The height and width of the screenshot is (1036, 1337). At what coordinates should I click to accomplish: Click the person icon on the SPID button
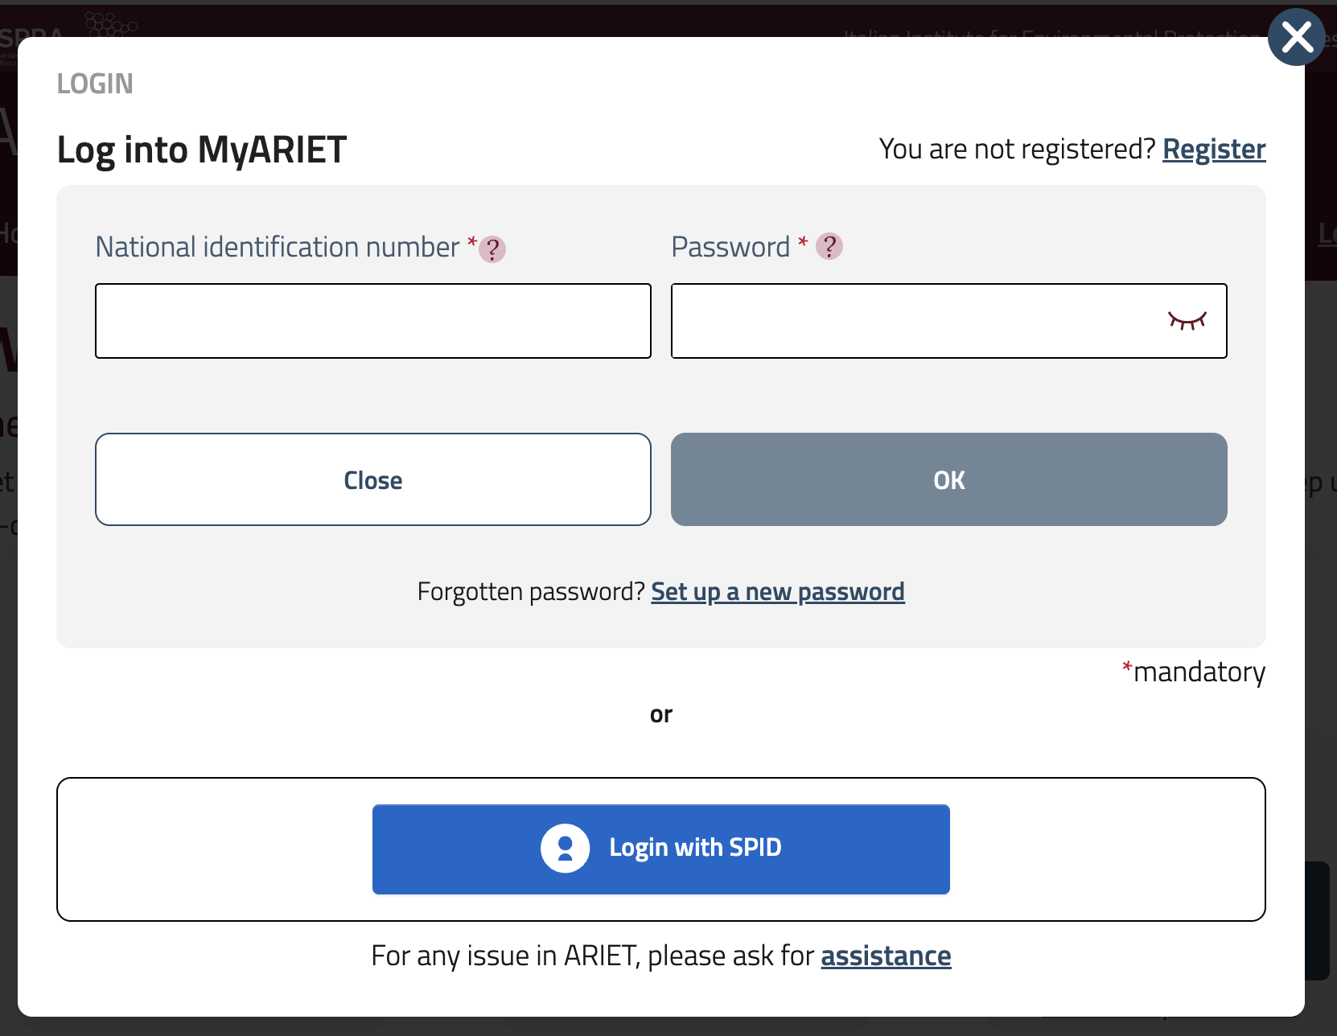point(565,848)
